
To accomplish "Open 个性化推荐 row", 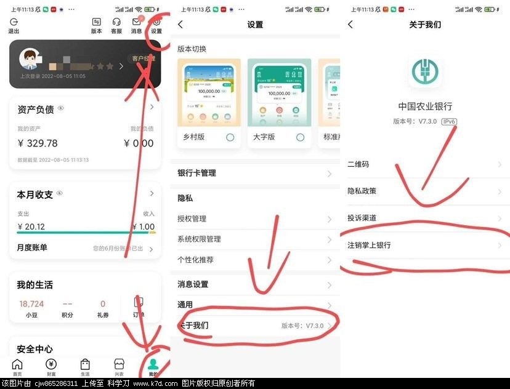I will coord(256,260).
